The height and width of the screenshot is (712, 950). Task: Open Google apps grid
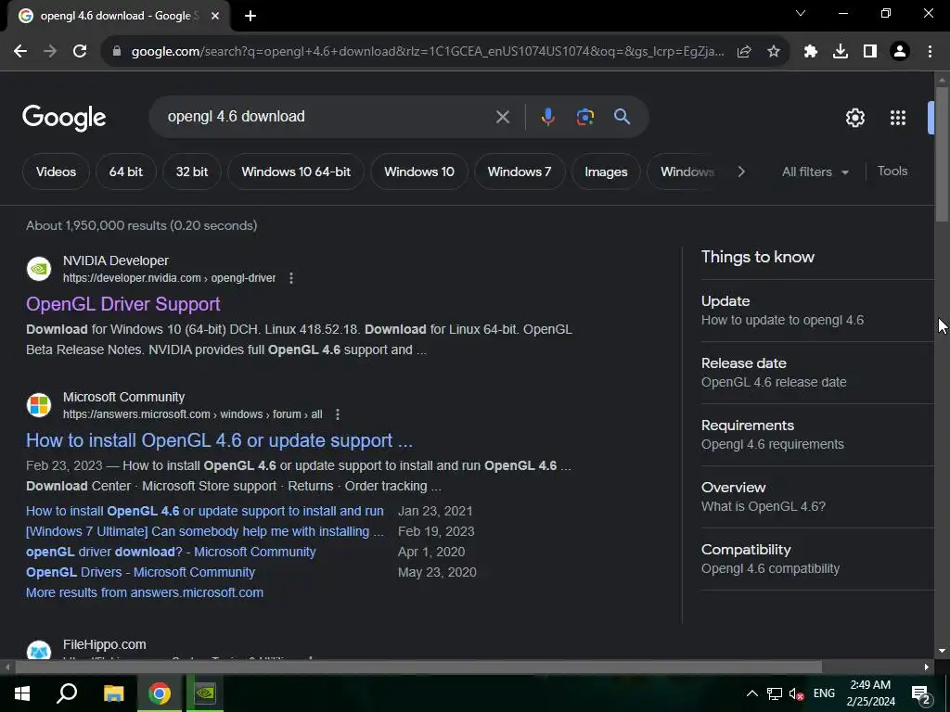898,118
